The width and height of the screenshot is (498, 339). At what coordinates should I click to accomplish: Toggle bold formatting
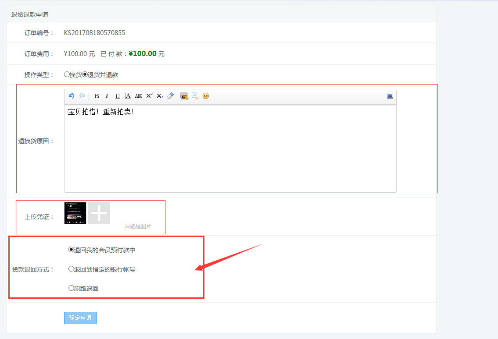97,96
